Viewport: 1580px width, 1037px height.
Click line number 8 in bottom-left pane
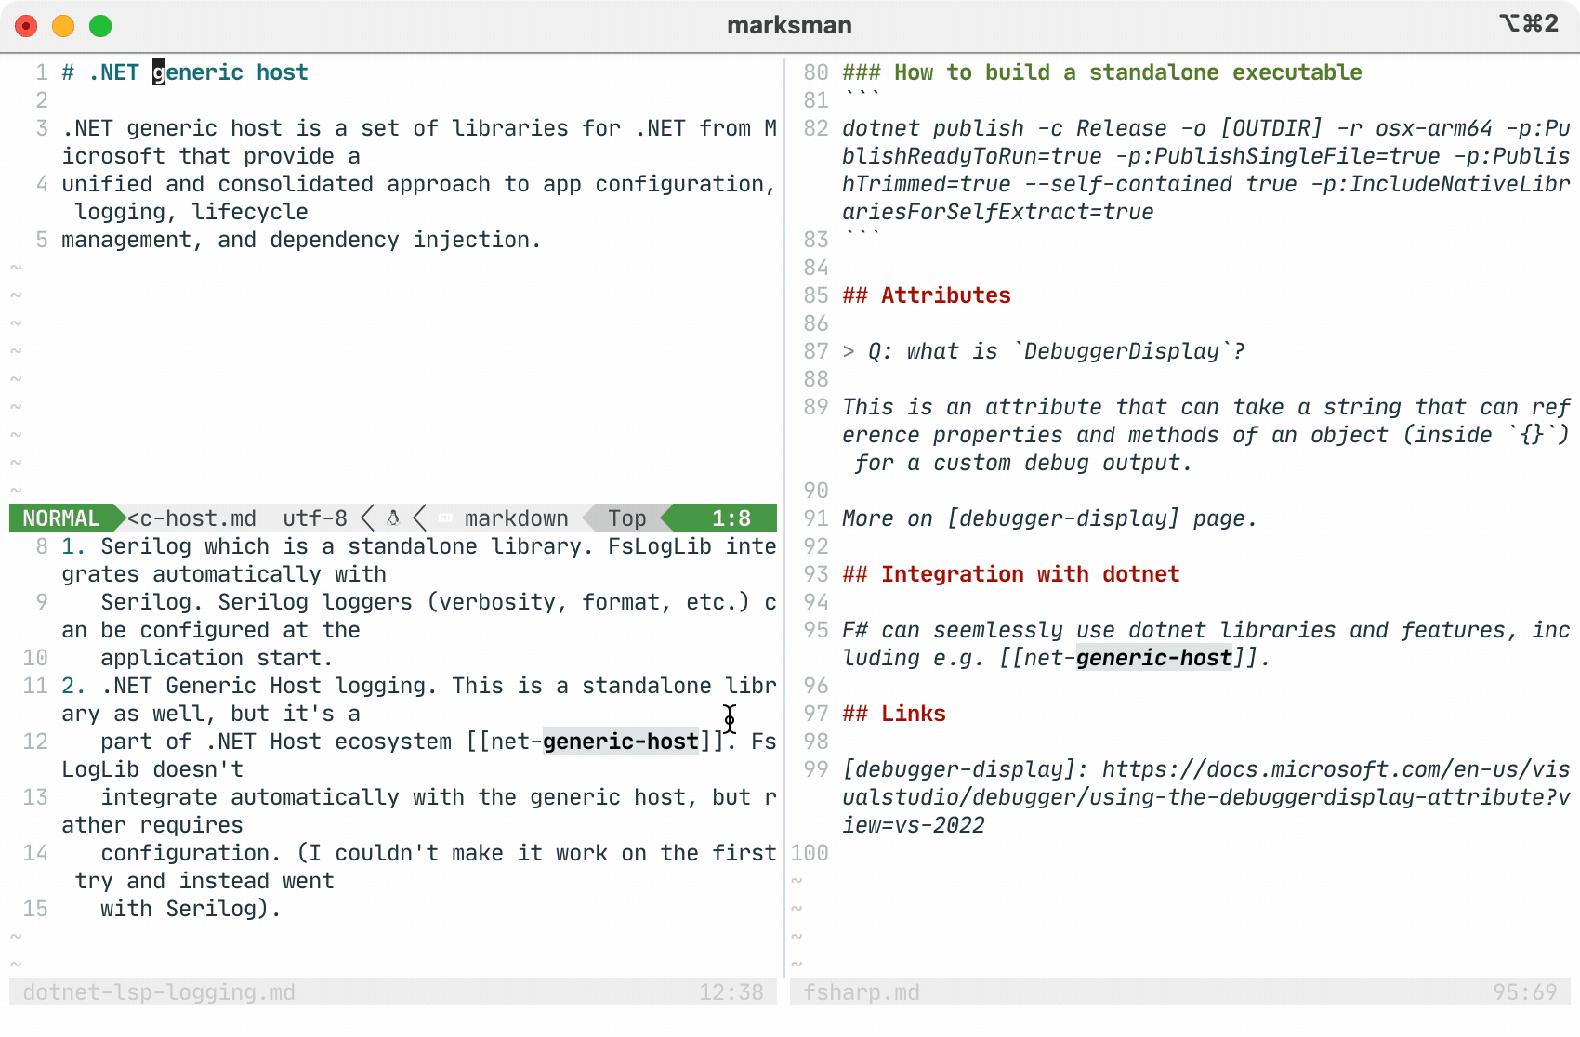click(42, 546)
